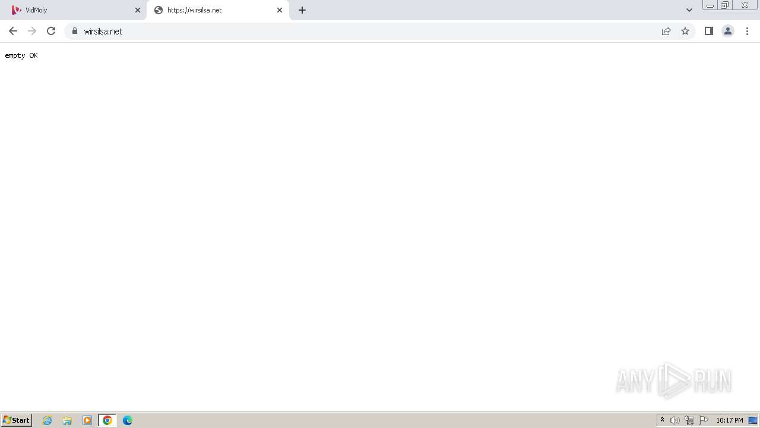Open a new tab
The width and height of the screenshot is (760, 428).
[x=302, y=10]
